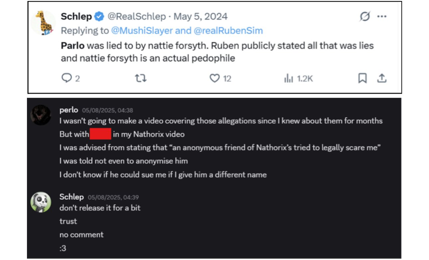Click the blue verified badge
The image size is (429, 260).
99,16
